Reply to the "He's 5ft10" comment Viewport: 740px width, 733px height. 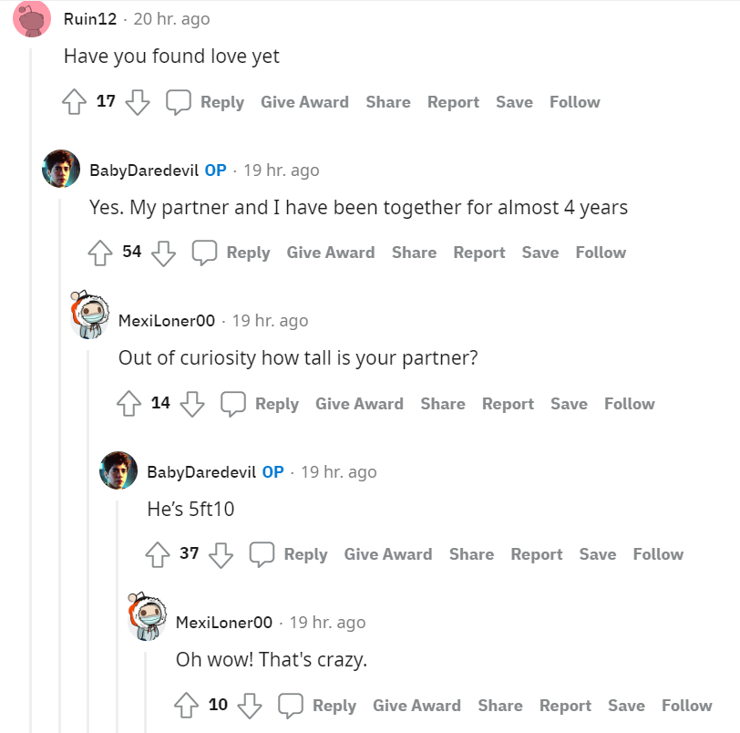coord(305,554)
